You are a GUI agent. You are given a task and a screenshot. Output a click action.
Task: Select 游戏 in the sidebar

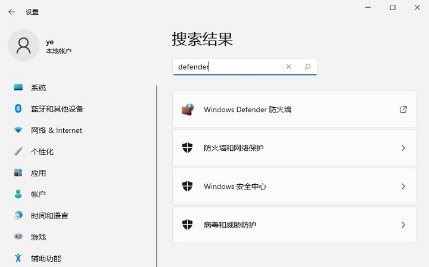(38, 237)
